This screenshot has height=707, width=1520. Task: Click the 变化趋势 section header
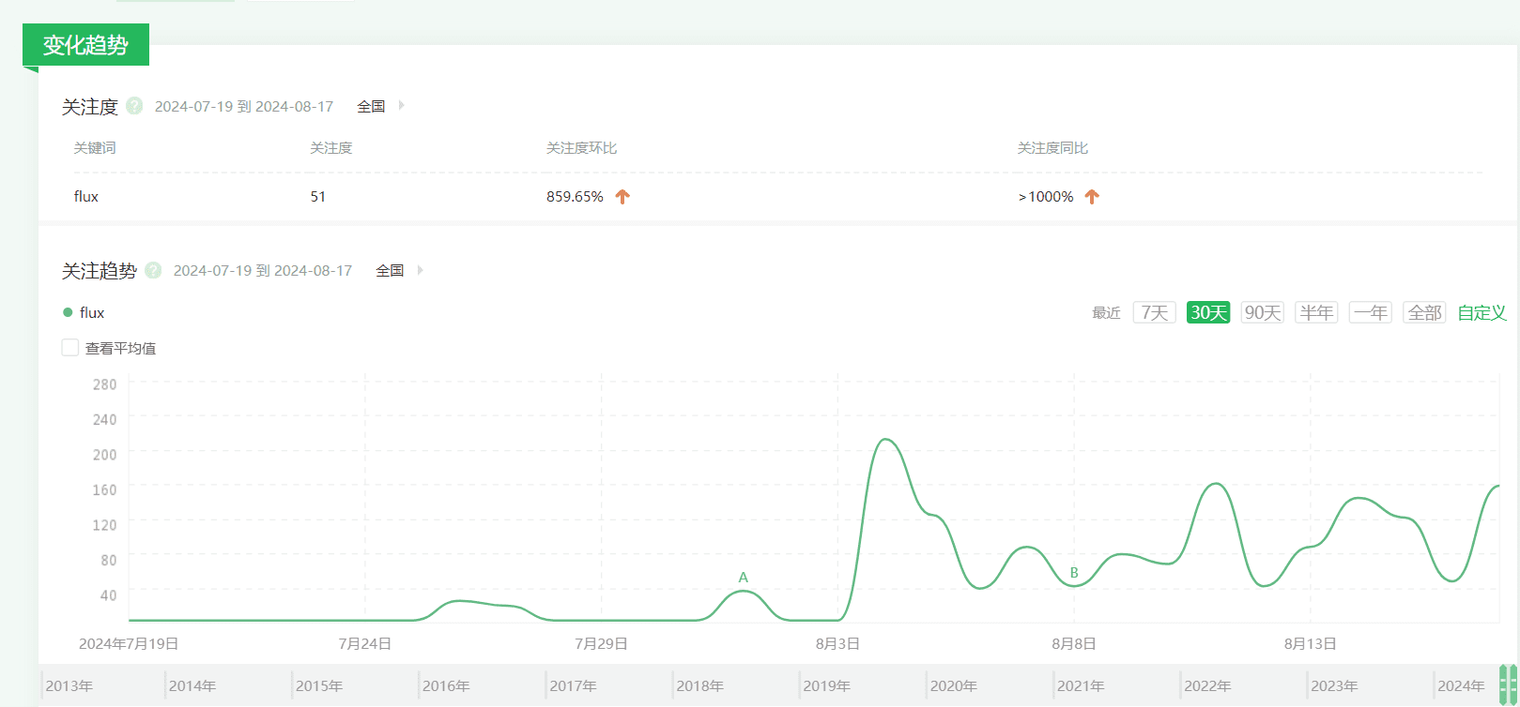[x=85, y=45]
